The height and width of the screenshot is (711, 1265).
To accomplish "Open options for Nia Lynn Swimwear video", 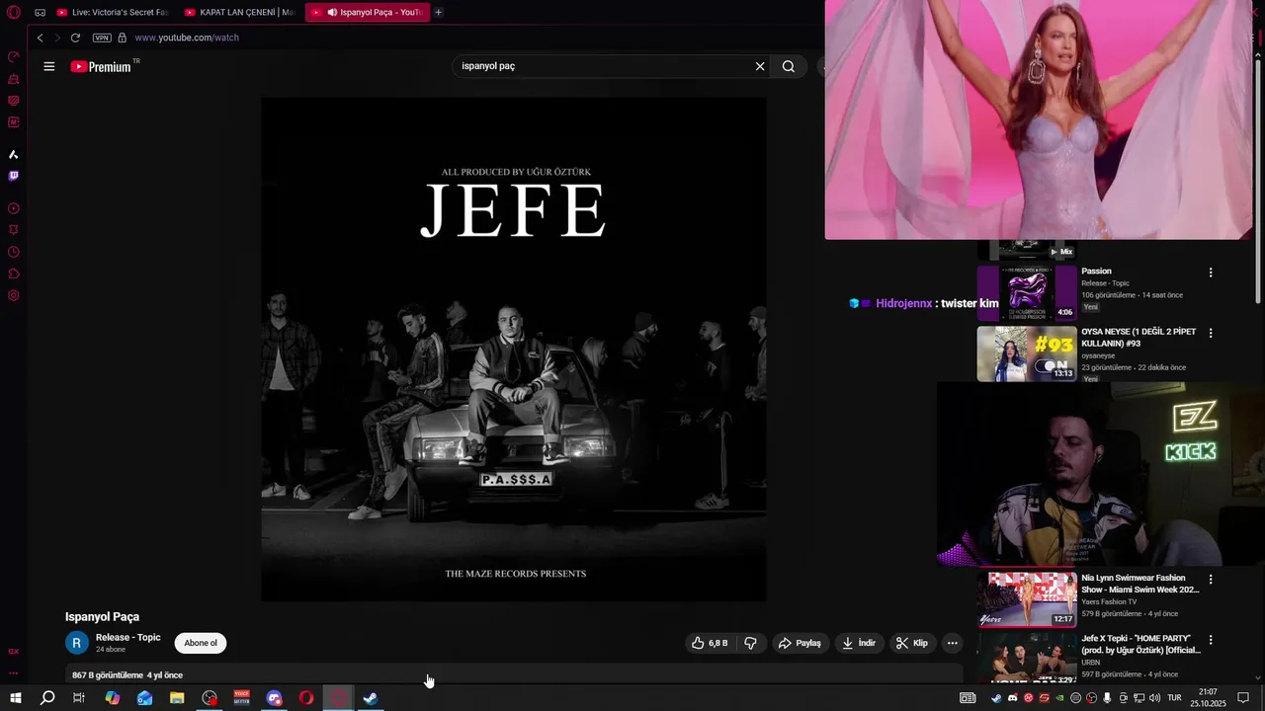I will pos(1211,579).
